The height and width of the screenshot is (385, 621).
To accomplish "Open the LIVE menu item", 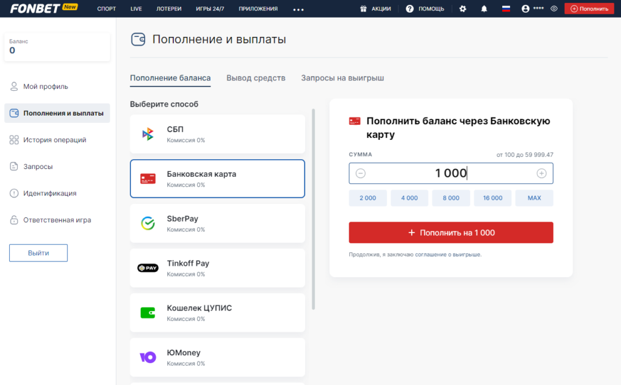I will (x=136, y=8).
